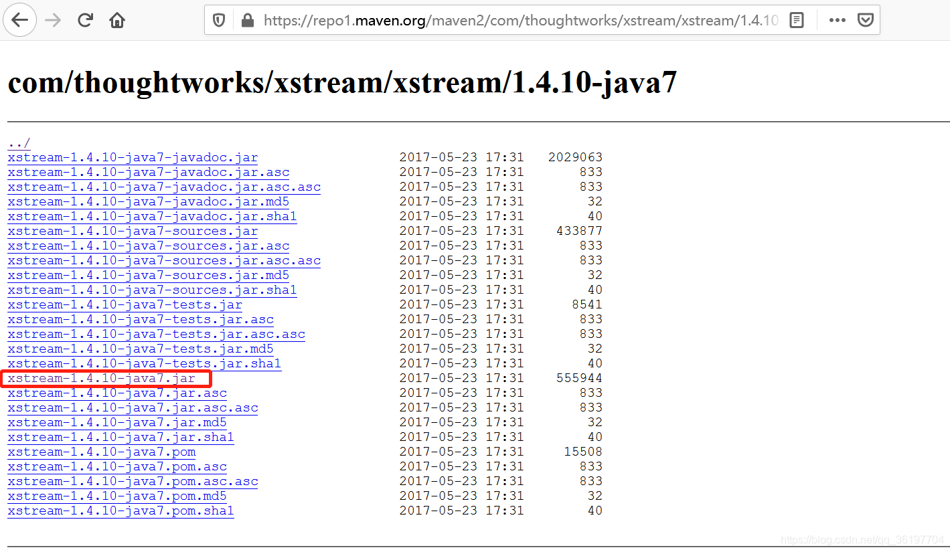The image size is (950, 552).
Task: Open xstream-1.4.10-java7-tests.jar.sha1 link
Action: pos(145,363)
